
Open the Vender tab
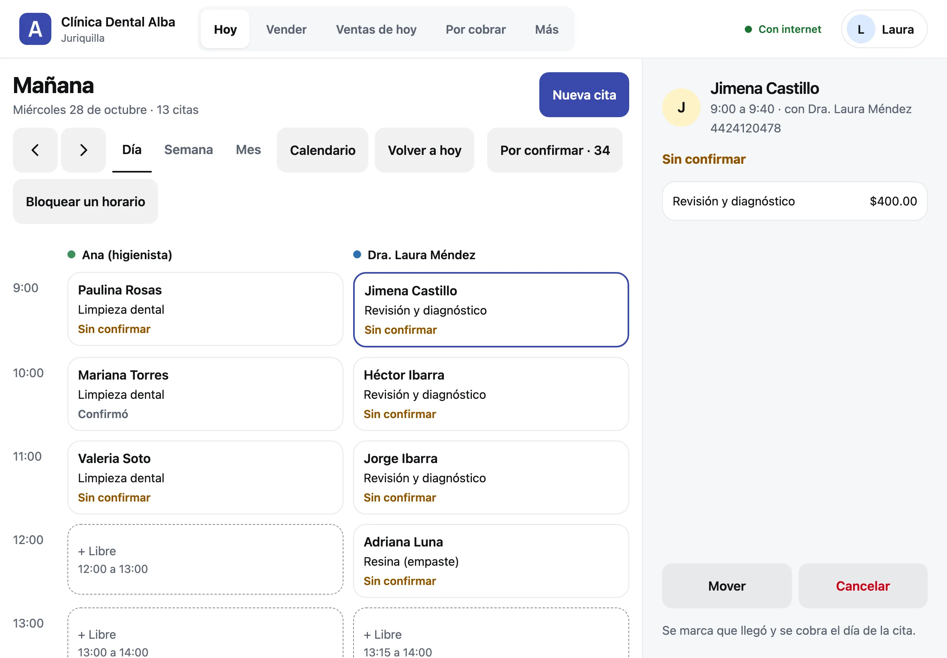(x=286, y=29)
